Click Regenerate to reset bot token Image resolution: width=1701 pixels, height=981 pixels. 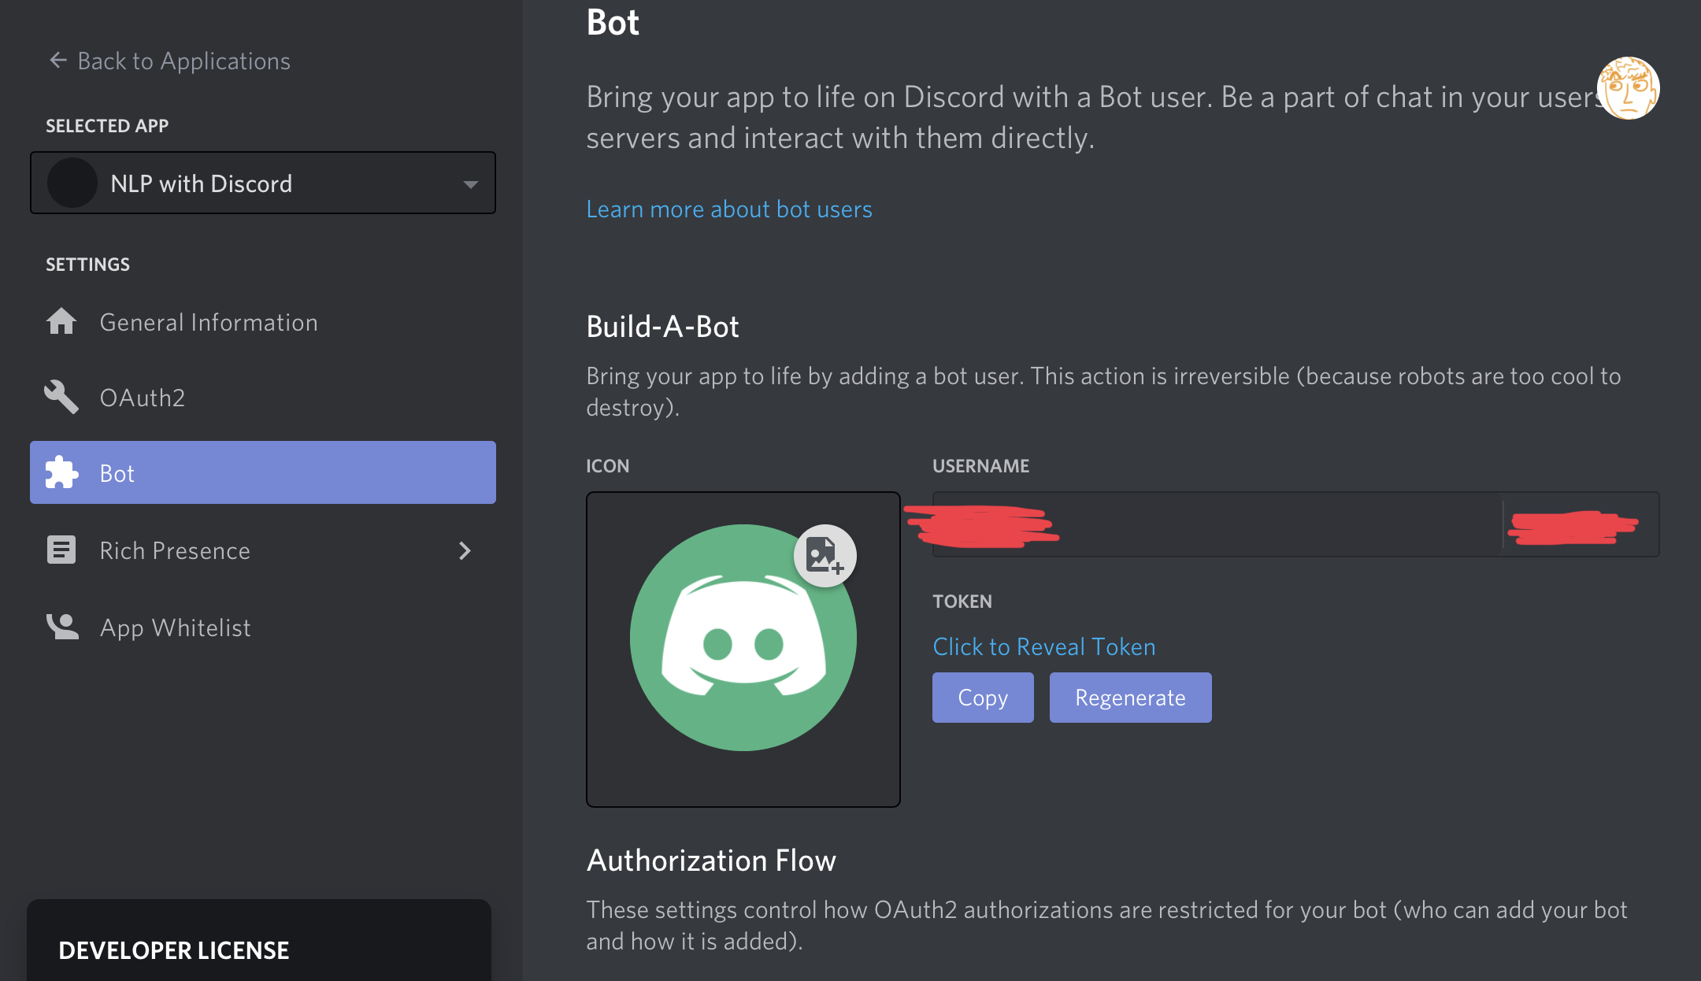[1130, 698]
